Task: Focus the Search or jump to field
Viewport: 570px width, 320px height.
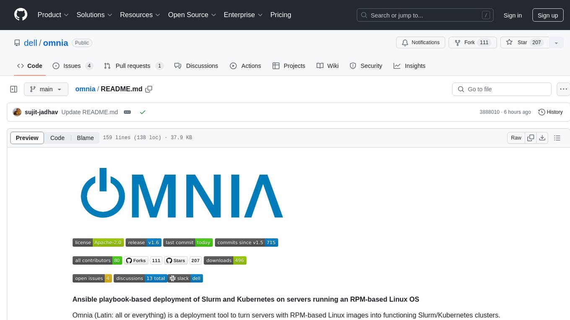Action: [425, 15]
